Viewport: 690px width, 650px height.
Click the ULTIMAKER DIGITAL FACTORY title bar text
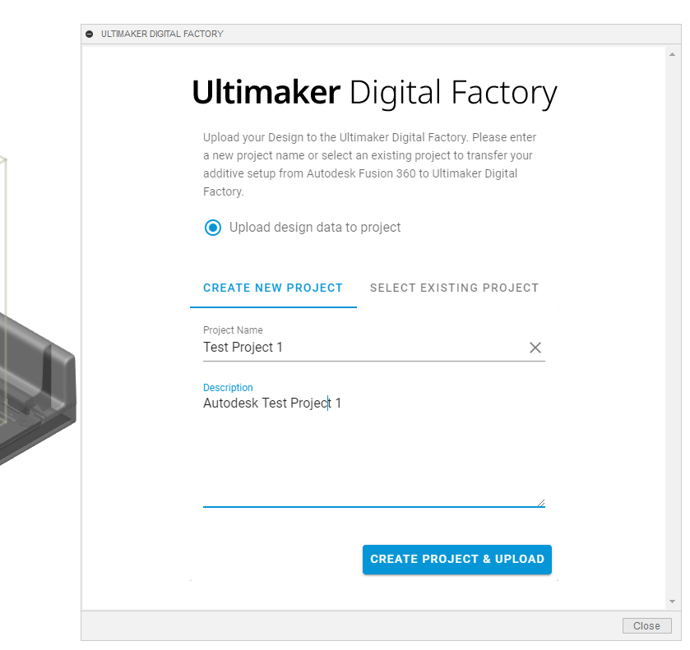point(162,35)
